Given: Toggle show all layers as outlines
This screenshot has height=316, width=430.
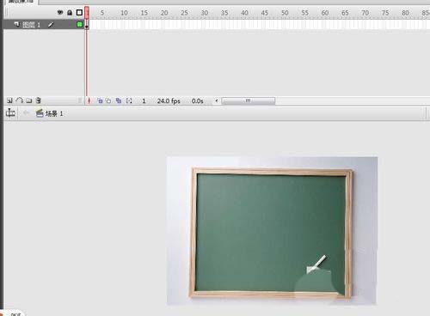Looking at the screenshot, I should tap(79, 13).
